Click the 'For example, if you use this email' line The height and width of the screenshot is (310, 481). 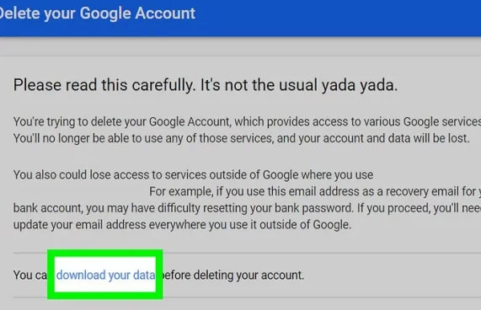[x=315, y=191]
